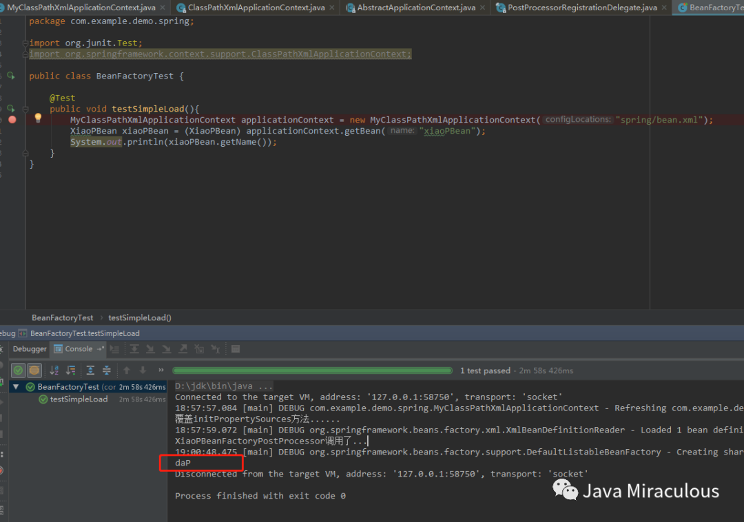Switch to AbstractApplicationContext.java tab
Image resolution: width=744 pixels, height=522 pixels.
coord(416,8)
